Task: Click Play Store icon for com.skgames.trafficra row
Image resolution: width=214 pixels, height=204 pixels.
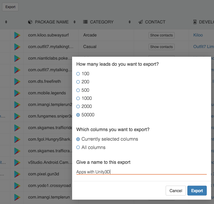Action: click(17, 151)
